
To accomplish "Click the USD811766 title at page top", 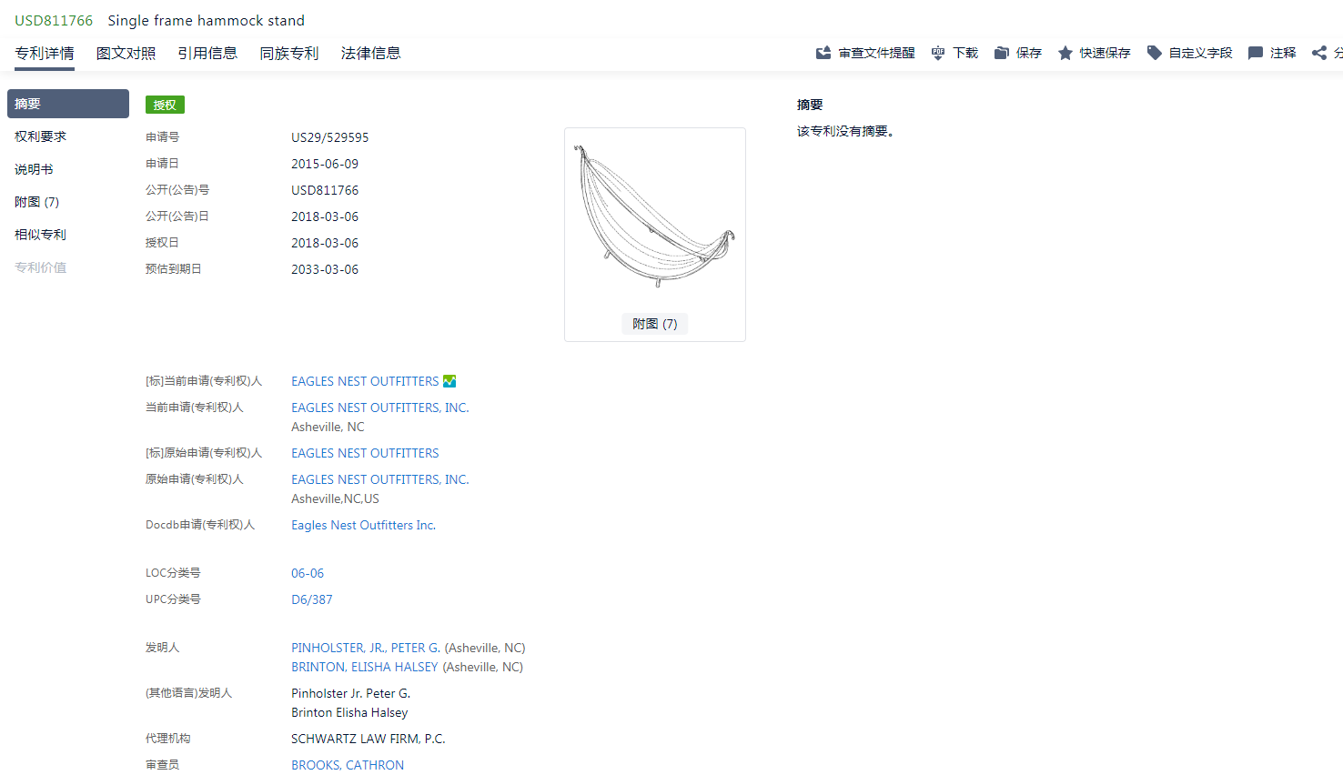I will click(x=54, y=20).
